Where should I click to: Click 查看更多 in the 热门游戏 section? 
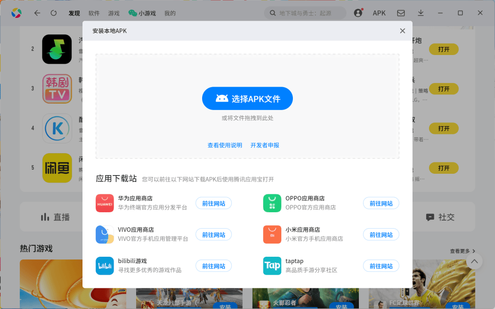462,251
